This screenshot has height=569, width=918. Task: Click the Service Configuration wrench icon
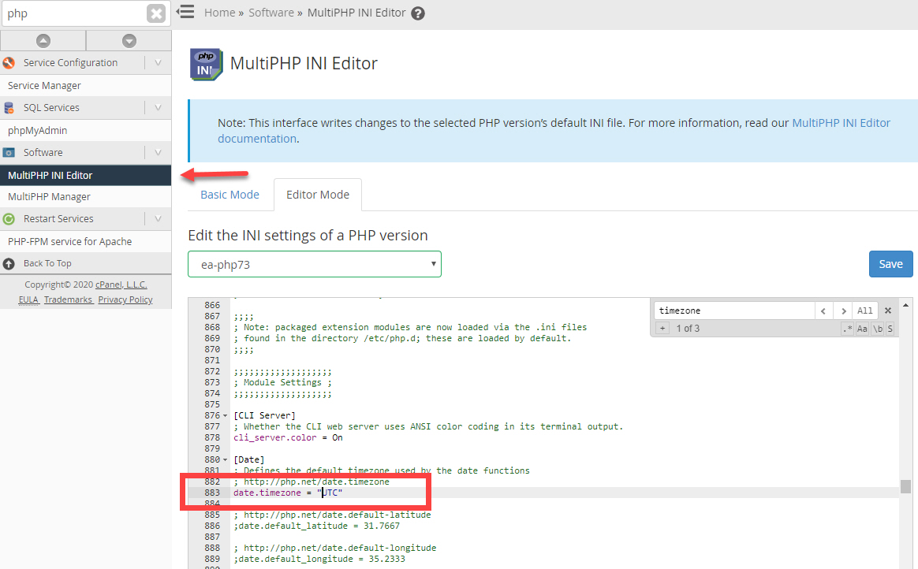coord(9,62)
